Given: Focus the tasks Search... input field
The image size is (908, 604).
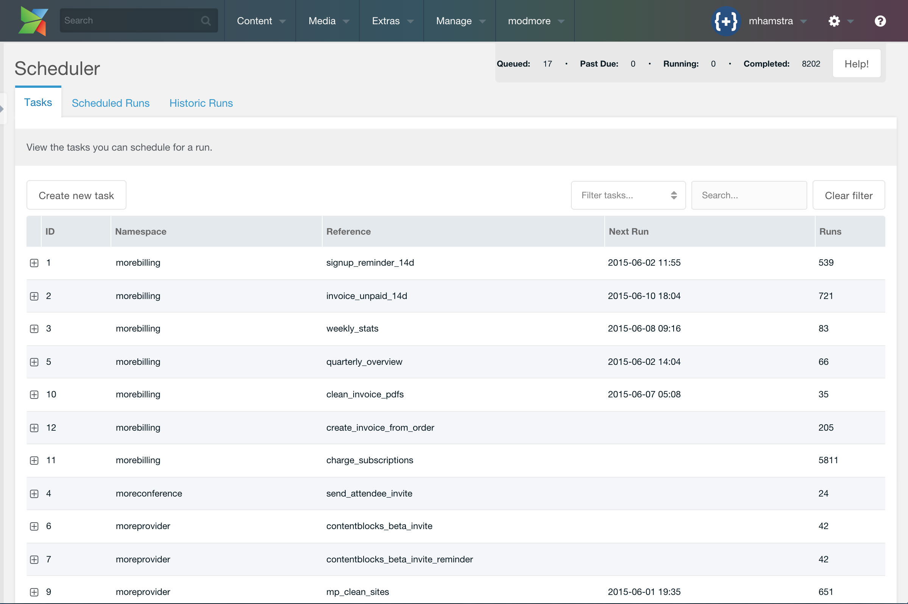Looking at the screenshot, I should pos(749,195).
